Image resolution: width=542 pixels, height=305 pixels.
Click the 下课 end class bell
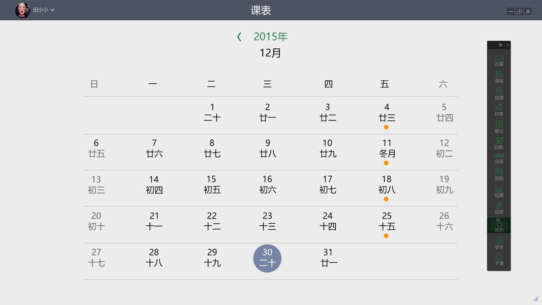click(x=499, y=259)
